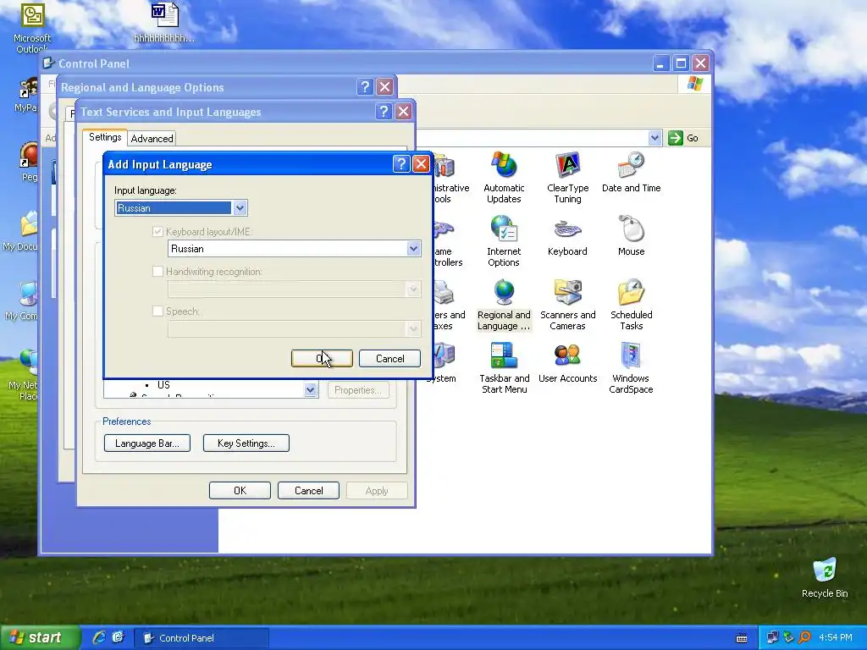Close the Add Input Language dialog
Screen dimensions: 867x650
tap(421, 163)
